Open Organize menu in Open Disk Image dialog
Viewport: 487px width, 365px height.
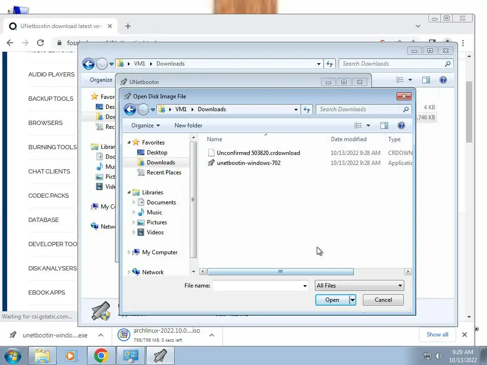coord(146,125)
